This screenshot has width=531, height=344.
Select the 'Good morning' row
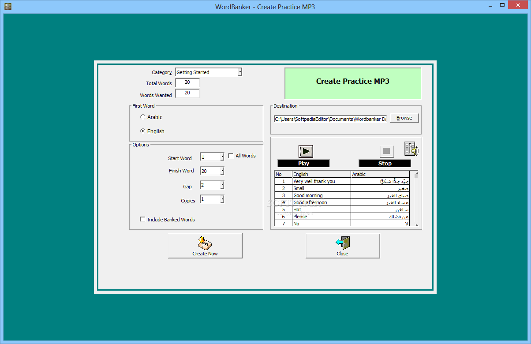(x=342, y=195)
